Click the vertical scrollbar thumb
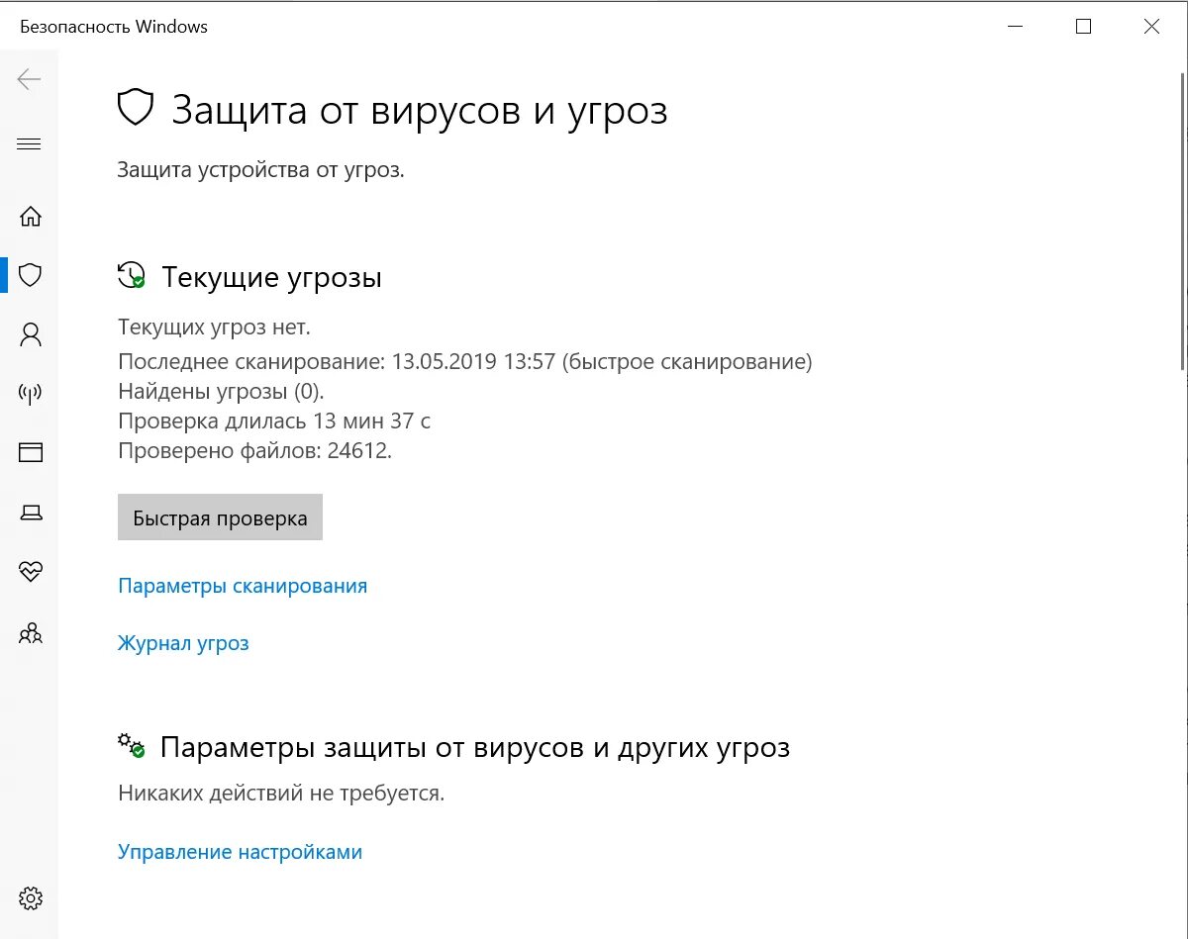Viewport: 1188px width, 939px height. 1184,223
